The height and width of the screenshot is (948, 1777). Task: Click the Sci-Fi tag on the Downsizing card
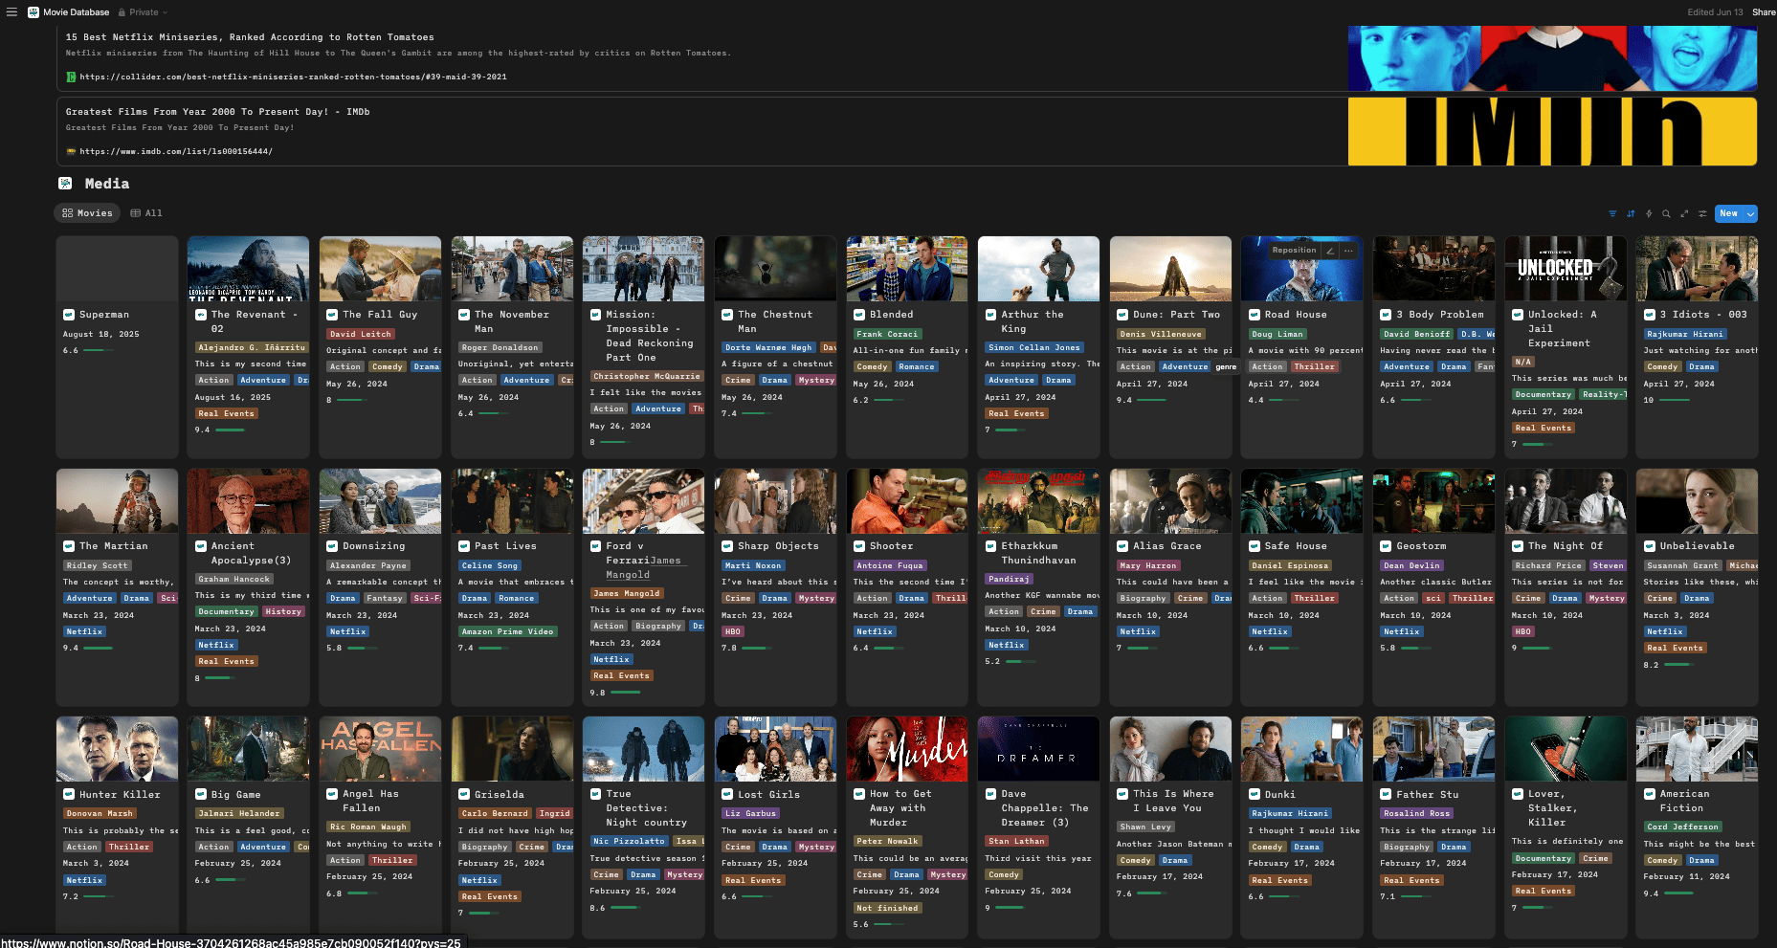coord(427,598)
